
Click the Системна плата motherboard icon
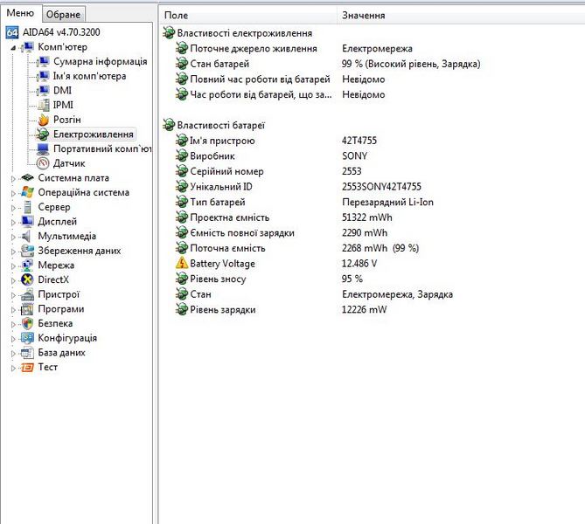pyautogui.click(x=27, y=178)
